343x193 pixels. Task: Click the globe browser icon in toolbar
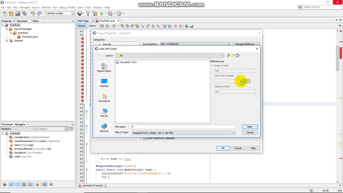tap(80, 13)
